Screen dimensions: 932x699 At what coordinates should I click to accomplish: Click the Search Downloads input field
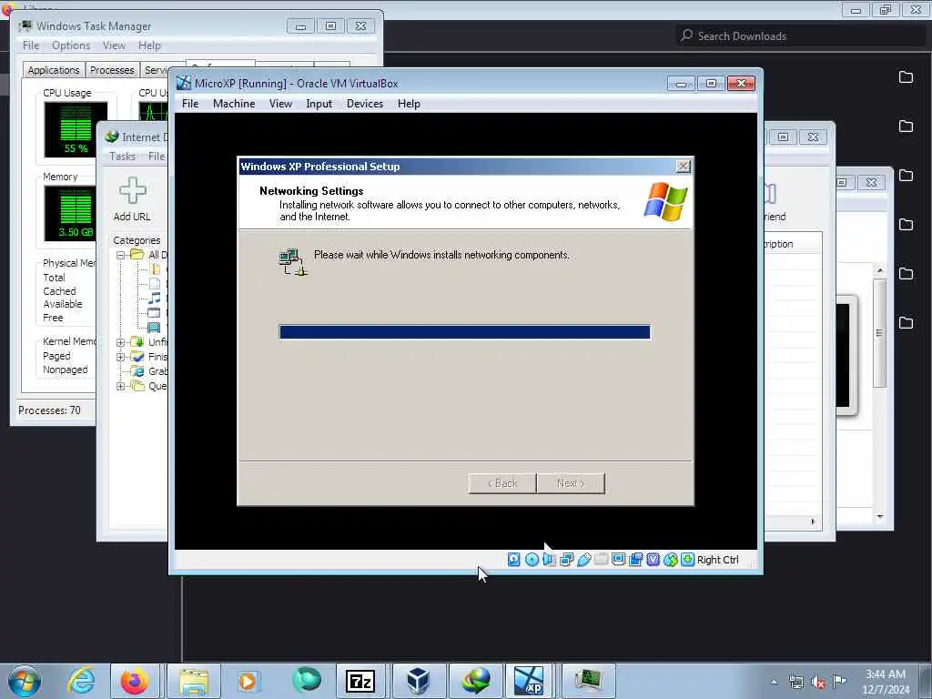pos(800,36)
